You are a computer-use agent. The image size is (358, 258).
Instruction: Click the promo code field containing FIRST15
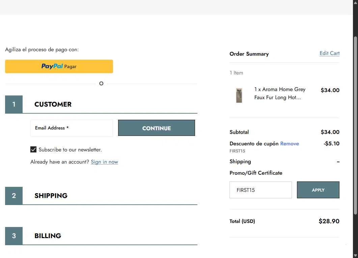pyautogui.click(x=260, y=190)
